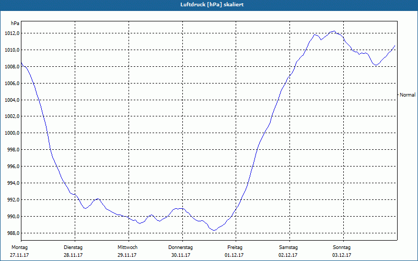Select the 02.12.17 date label
Viewport: 418px width, 261px height.
click(288, 255)
